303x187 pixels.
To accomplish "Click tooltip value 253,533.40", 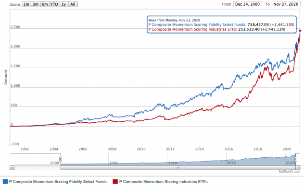I will 249,29.
